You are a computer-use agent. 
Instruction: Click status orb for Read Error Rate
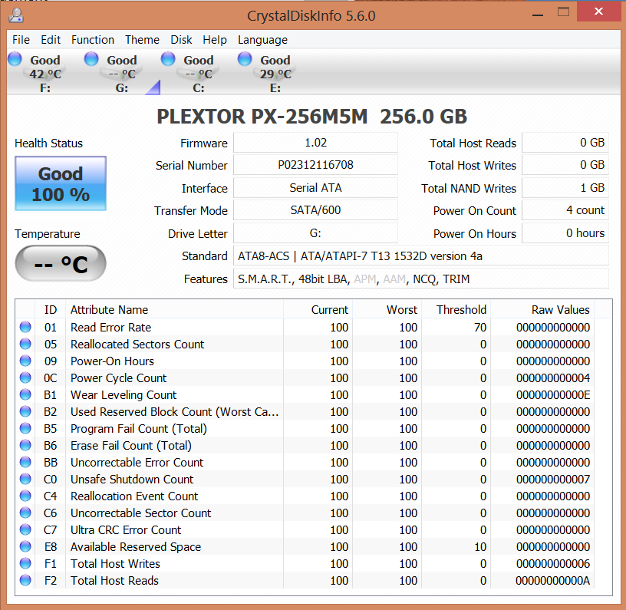point(25,328)
